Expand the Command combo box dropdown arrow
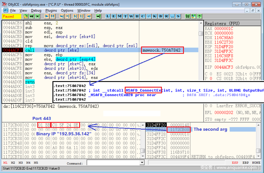This screenshot has width=264, height=173. [x=142, y=163]
